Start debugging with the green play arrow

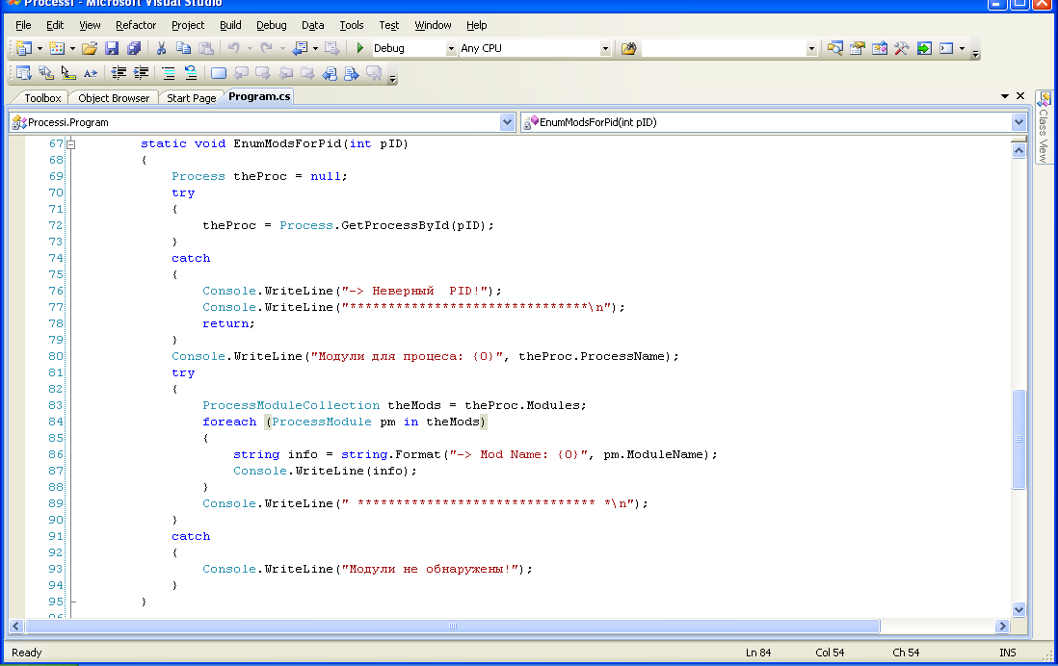click(359, 48)
